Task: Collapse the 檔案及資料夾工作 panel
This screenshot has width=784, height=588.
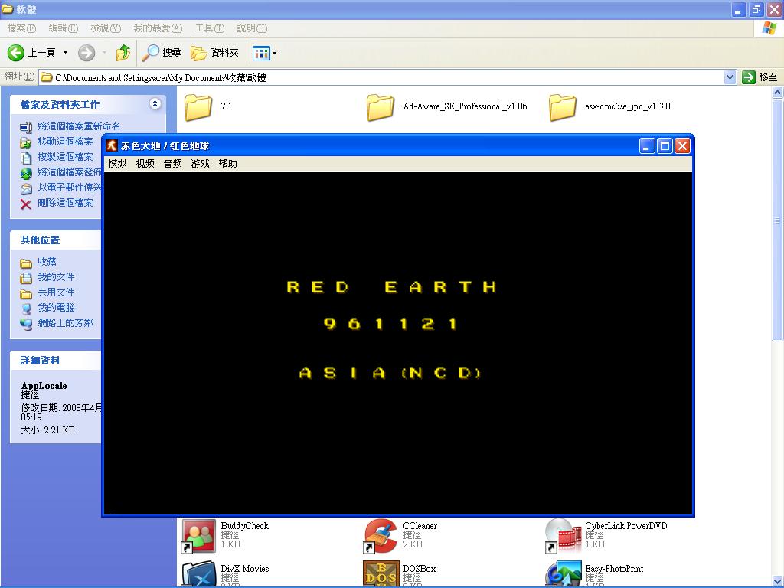Action: point(155,104)
